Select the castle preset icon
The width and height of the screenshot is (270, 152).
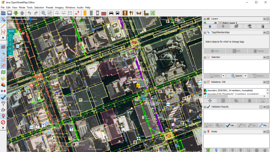coord(139,13)
